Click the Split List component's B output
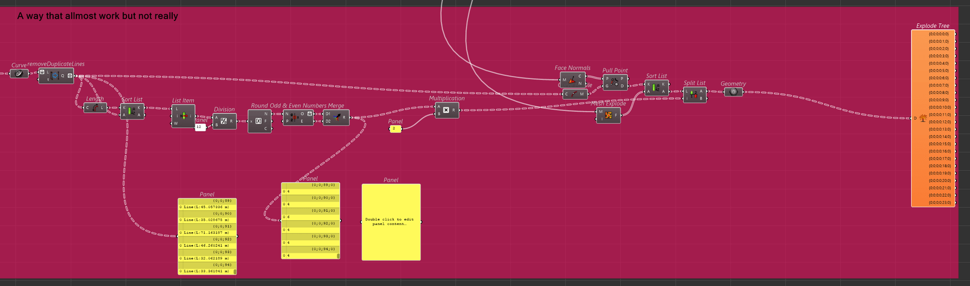 tap(701, 98)
